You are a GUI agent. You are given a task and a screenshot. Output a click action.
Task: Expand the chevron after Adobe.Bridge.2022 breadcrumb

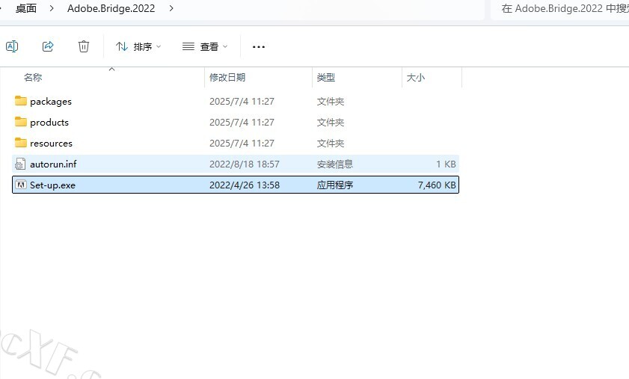coord(171,8)
